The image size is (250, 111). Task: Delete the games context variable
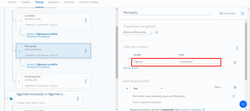tap(235, 62)
